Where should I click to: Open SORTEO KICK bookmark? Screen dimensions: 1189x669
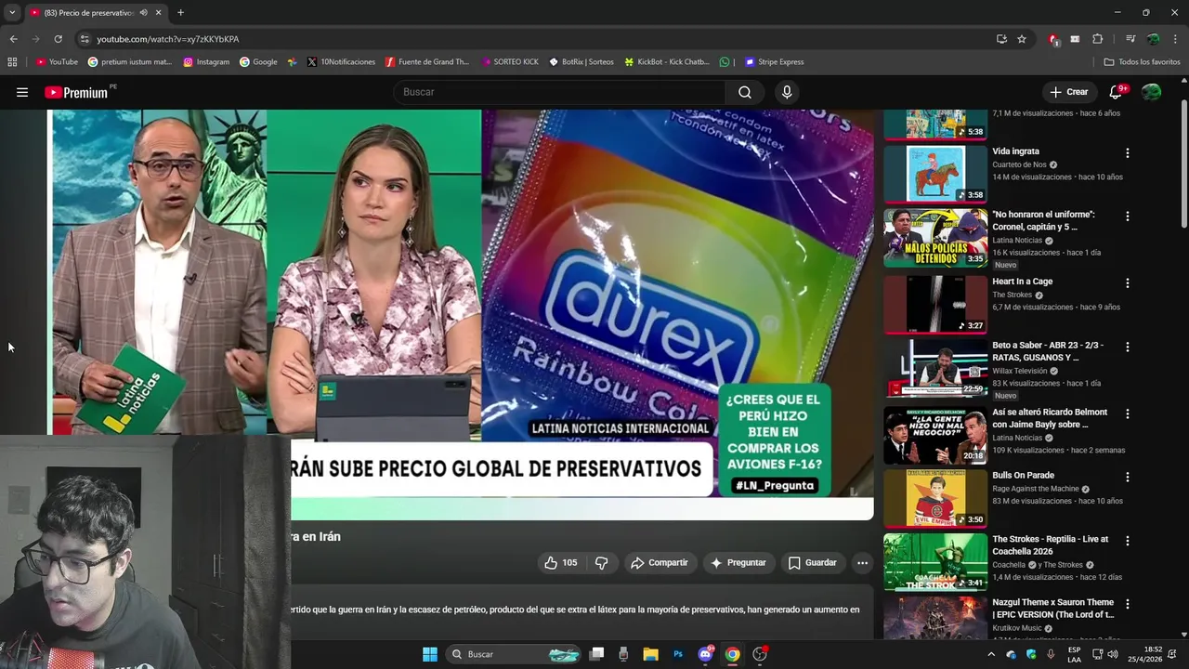(510, 62)
